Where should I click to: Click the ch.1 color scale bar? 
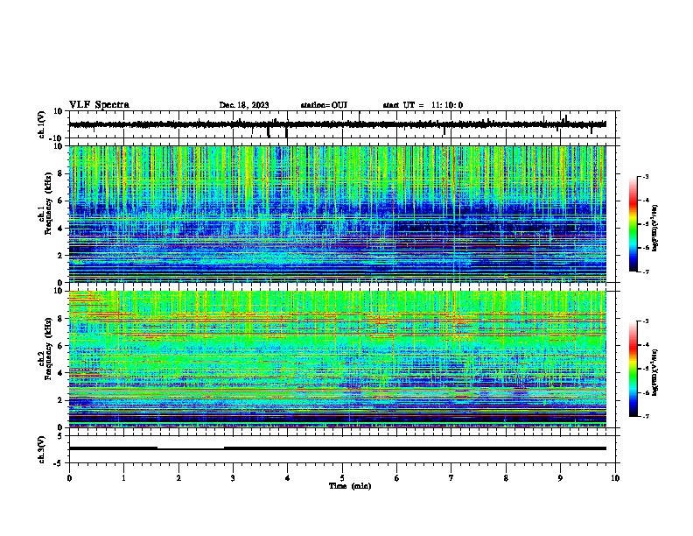pyautogui.click(x=633, y=224)
